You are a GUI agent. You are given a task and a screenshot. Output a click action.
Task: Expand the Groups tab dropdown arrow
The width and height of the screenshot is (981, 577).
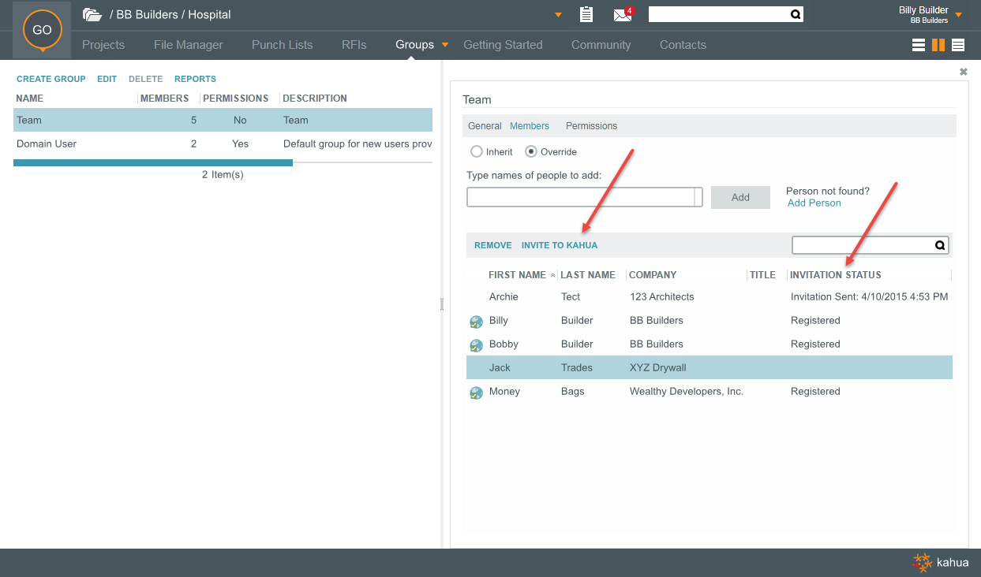point(445,45)
